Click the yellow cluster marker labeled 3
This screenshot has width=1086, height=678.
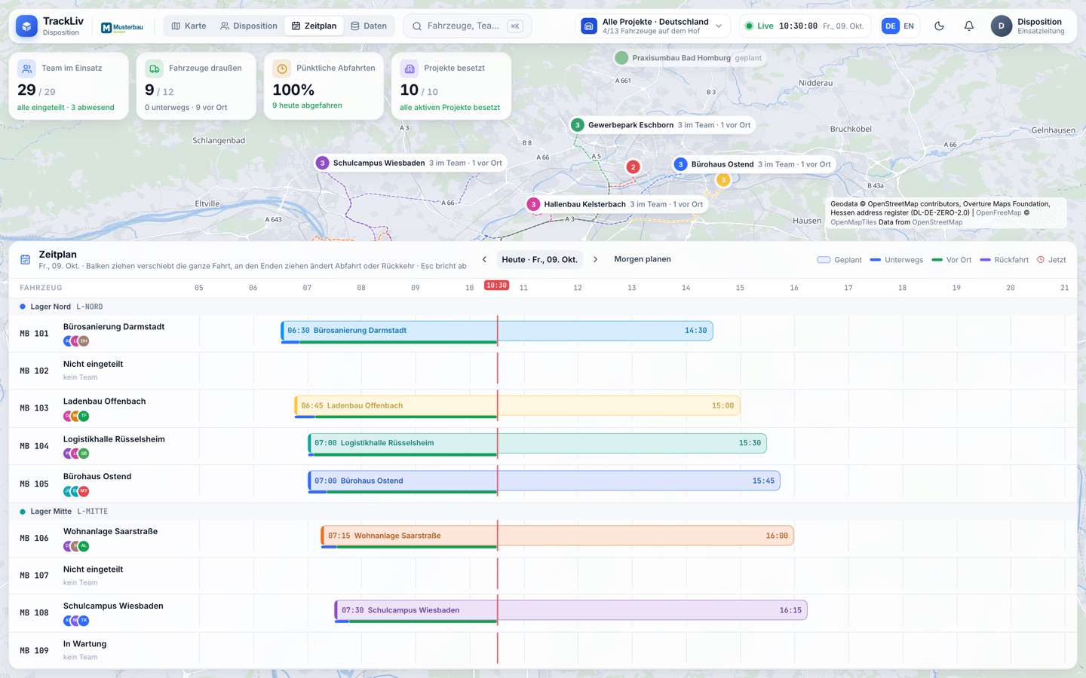[x=722, y=180]
